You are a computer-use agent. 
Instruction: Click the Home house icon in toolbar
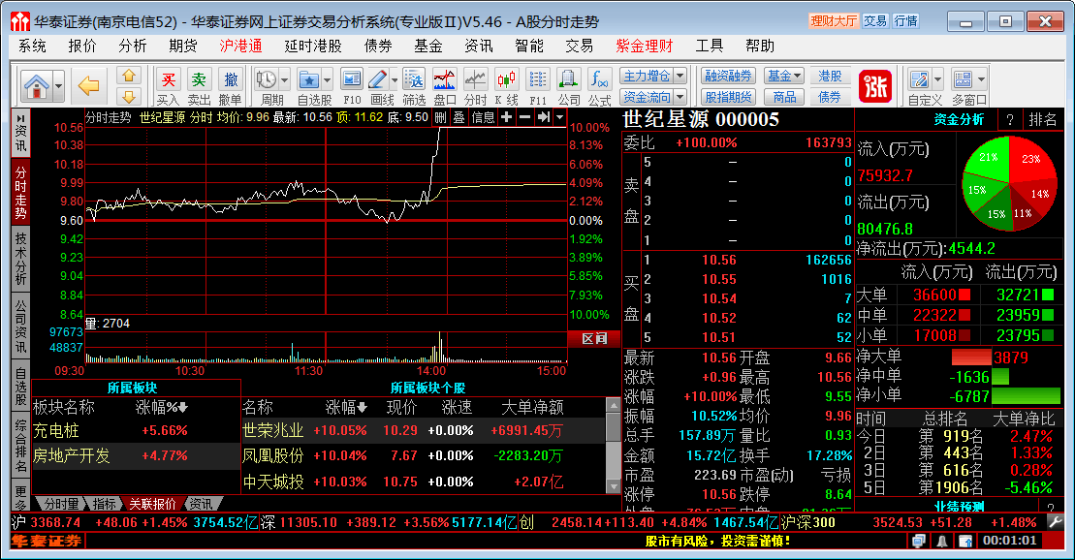pyautogui.click(x=36, y=86)
